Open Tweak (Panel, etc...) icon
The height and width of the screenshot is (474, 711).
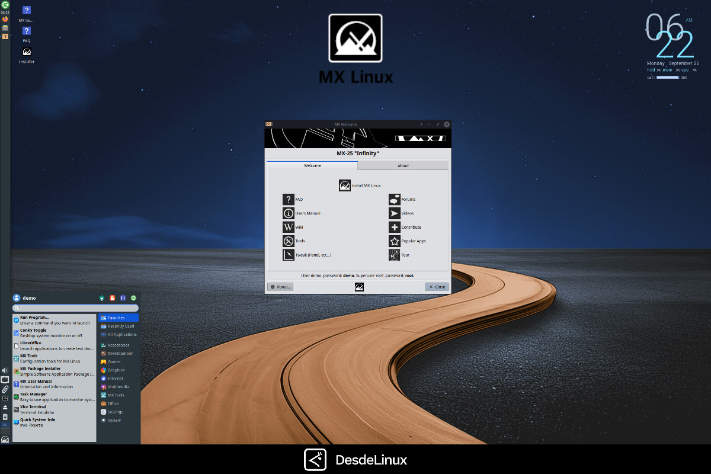289,254
